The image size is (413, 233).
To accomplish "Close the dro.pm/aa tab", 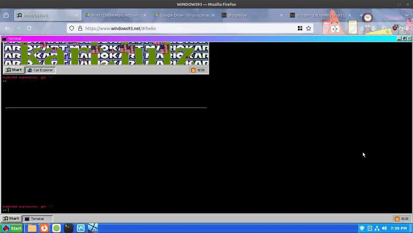I will pos(282,15).
